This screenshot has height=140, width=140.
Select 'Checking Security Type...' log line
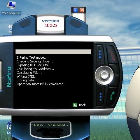coord(35,61)
